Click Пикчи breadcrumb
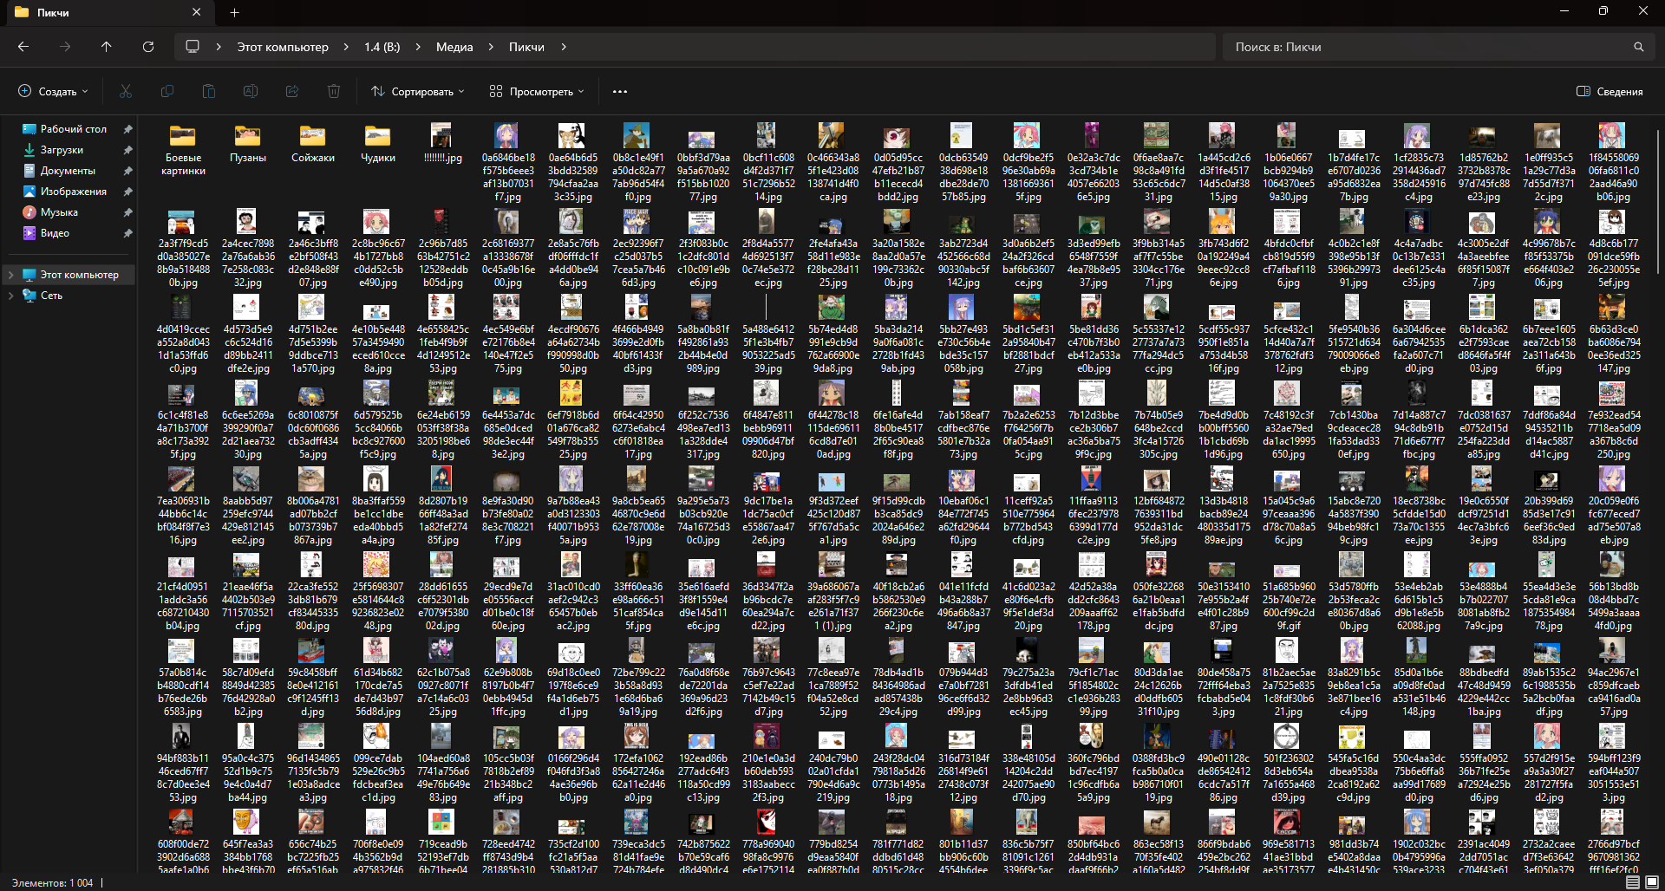 [x=526, y=47]
